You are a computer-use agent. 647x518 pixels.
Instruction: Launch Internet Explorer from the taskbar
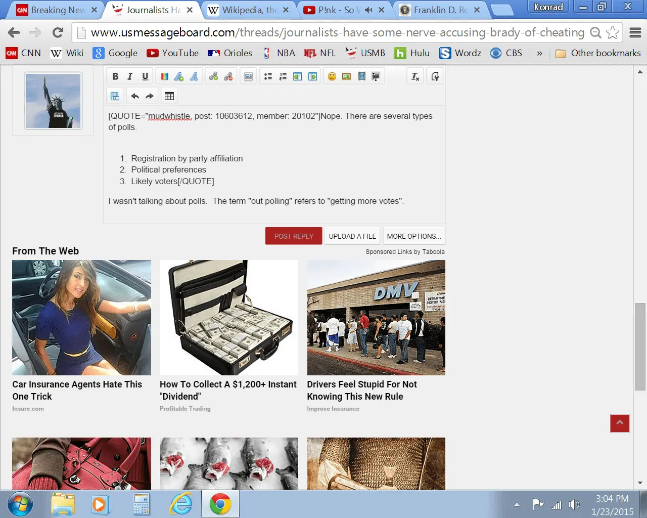181,504
